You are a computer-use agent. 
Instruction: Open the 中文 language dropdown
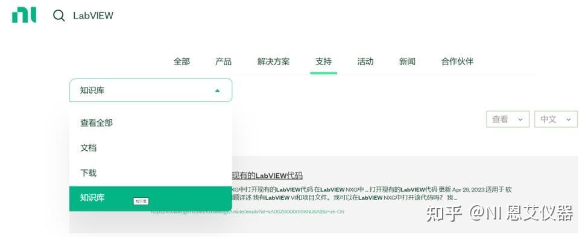click(x=556, y=119)
